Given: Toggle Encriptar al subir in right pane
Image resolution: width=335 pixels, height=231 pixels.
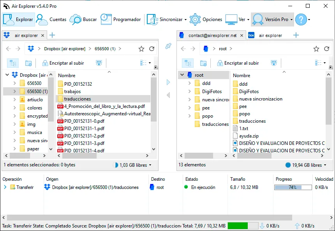Looking at the screenshot, I should click(x=238, y=63).
